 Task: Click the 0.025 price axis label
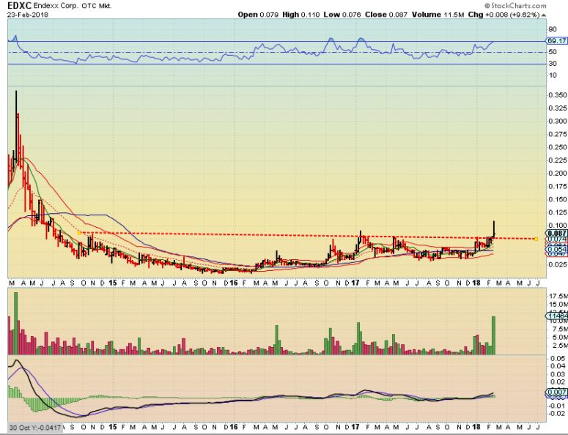point(558,264)
